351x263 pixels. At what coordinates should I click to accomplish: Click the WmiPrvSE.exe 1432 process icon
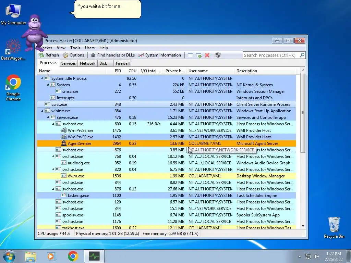(64, 137)
